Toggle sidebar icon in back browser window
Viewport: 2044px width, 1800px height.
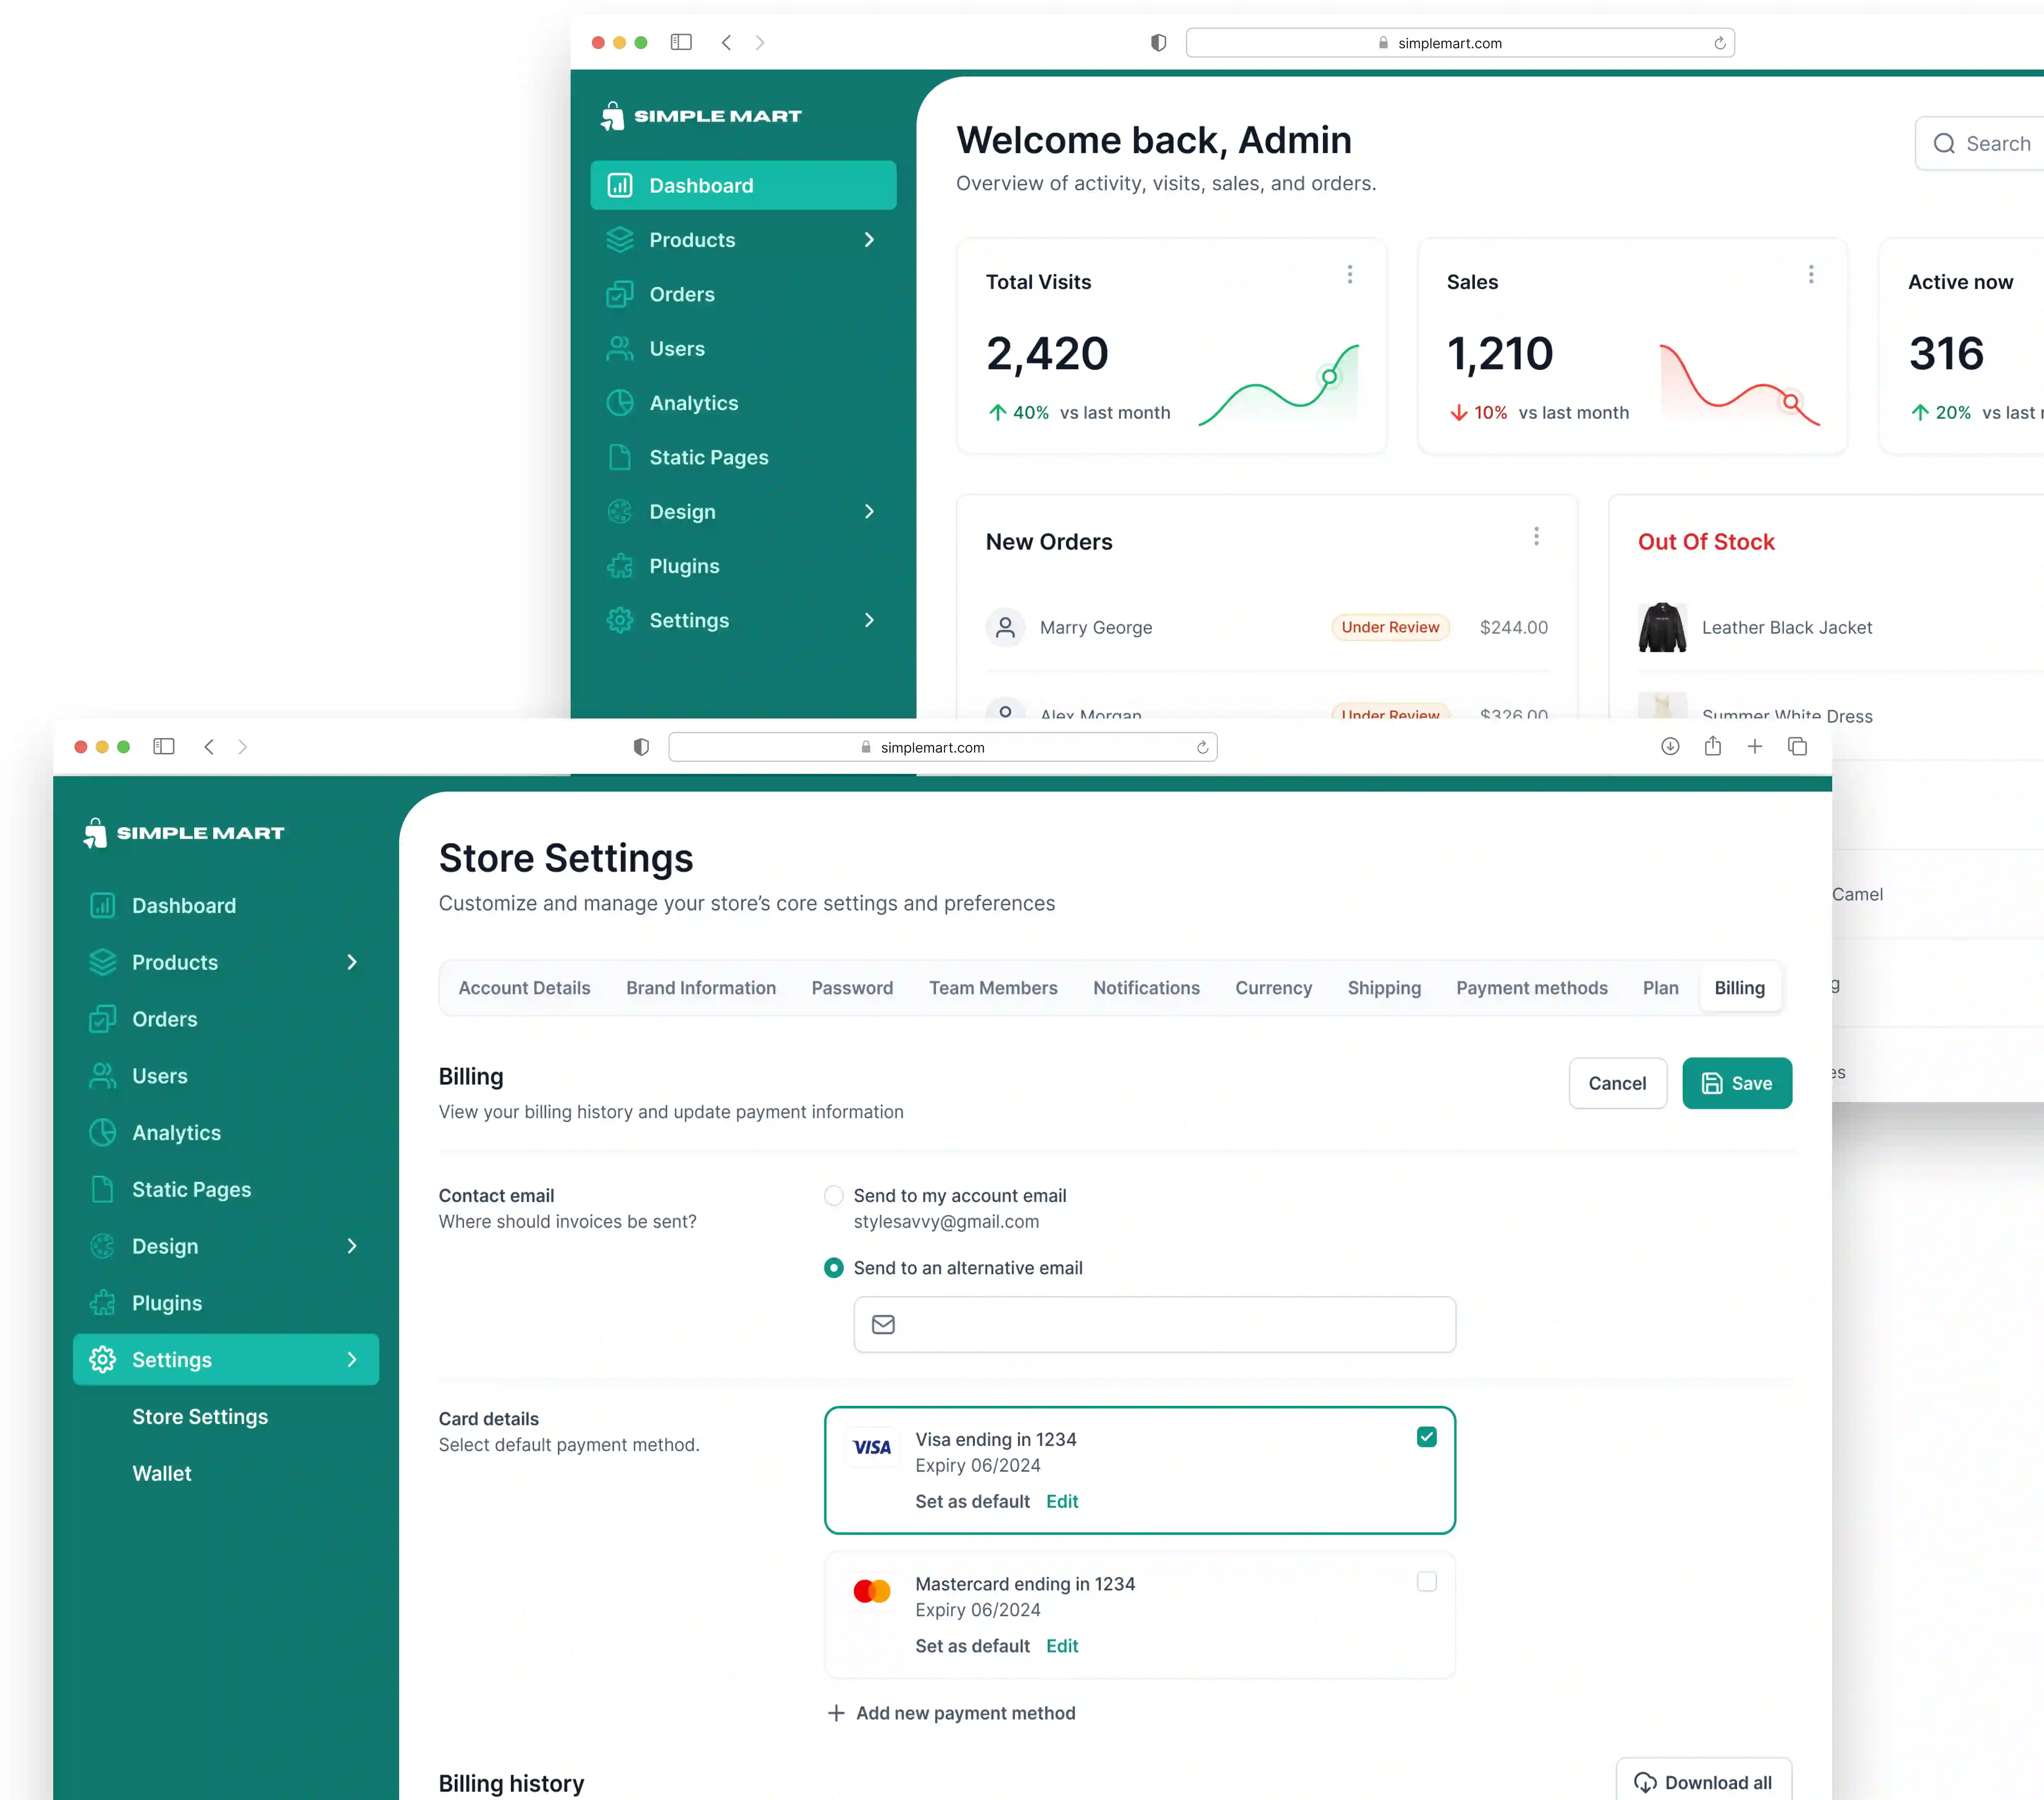(x=681, y=42)
